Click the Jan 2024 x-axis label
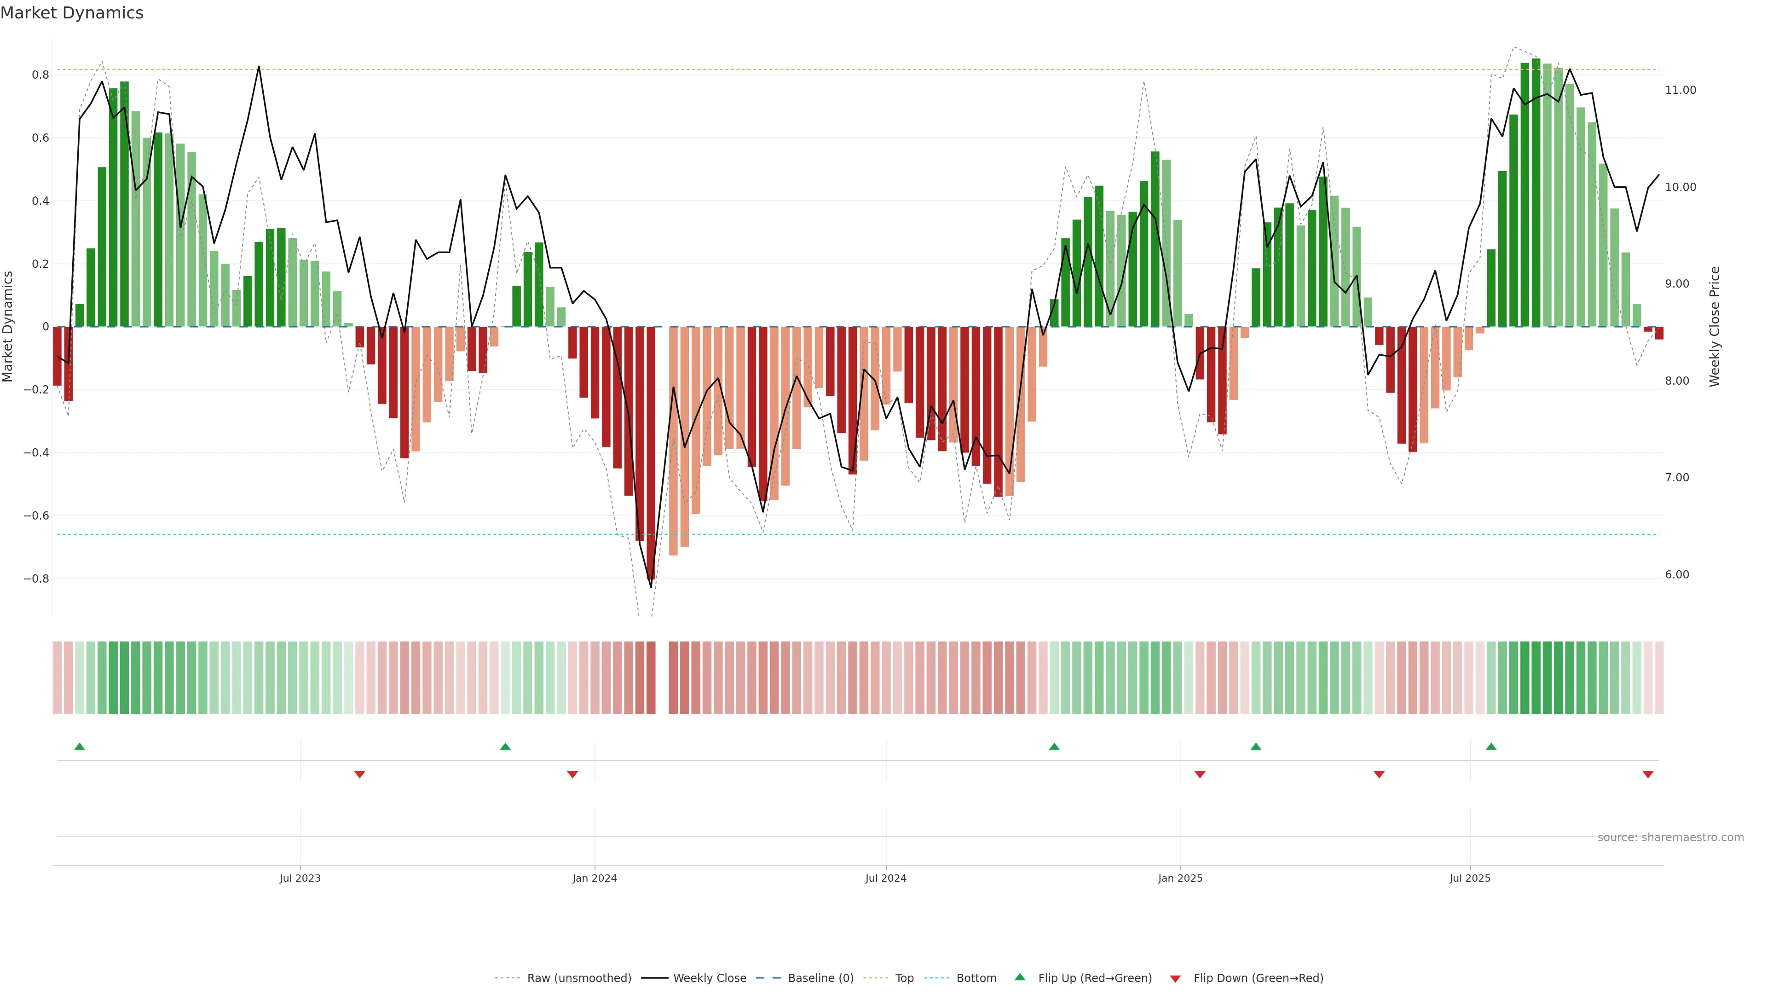This screenshot has width=1767, height=994. coord(595,878)
